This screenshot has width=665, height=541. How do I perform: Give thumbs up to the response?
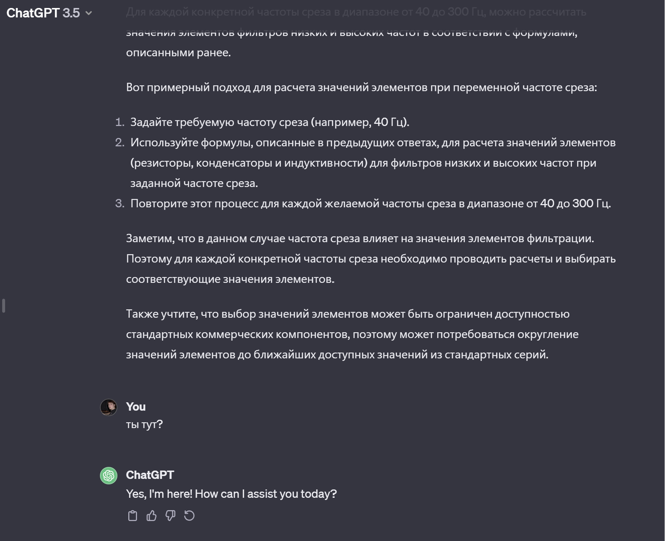pyautogui.click(x=152, y=516)
